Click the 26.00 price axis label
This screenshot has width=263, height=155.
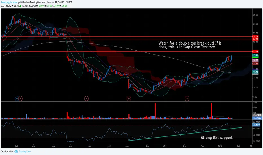pyautogui.click(x=255, y=15)
